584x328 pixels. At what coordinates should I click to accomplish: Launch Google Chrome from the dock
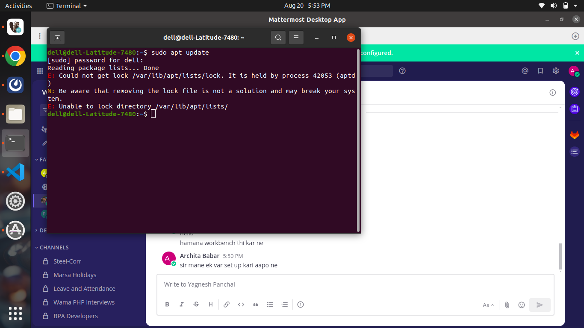(x=15, y=56)
